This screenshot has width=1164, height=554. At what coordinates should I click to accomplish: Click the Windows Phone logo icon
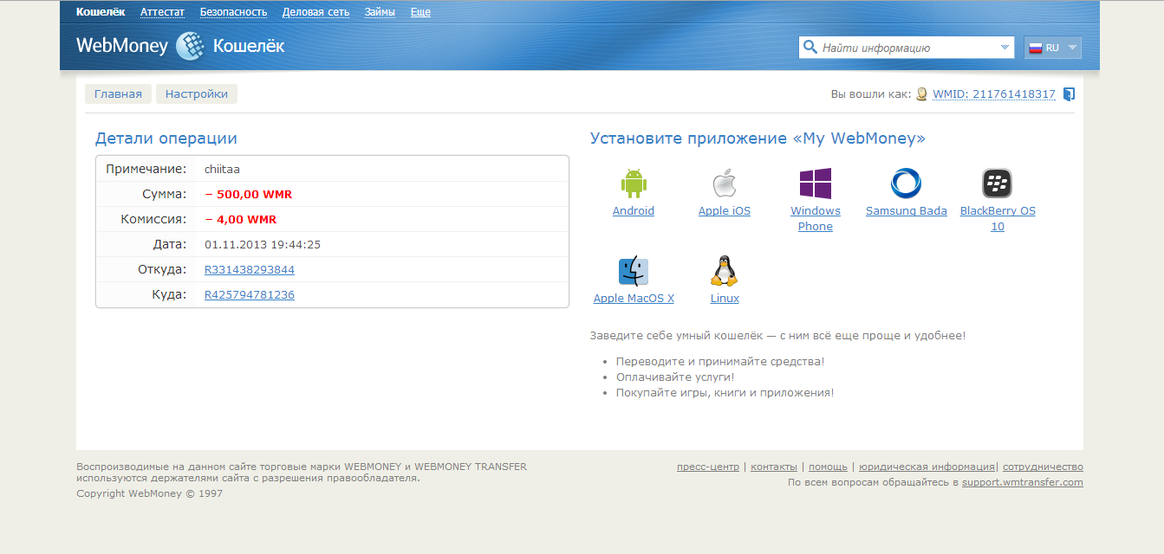[816, 184]
